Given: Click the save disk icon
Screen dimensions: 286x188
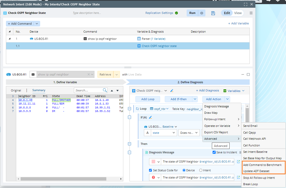Looking at the screenshot, I should pyautogui.click(x=213, y=13).
